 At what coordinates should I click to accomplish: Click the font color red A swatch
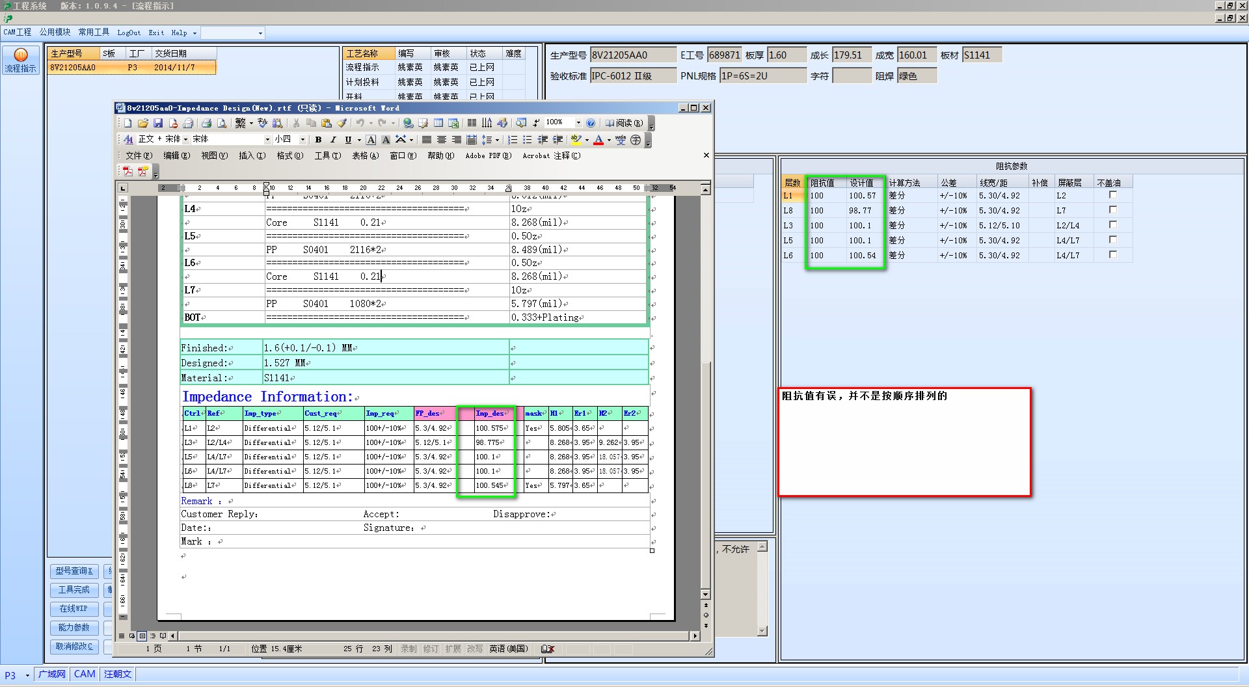tap(598, 140)
